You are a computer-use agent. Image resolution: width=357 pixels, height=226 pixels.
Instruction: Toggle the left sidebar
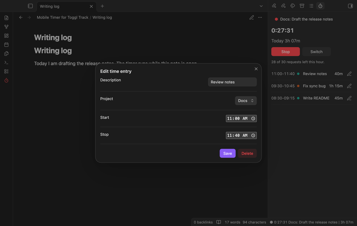pos(30,6)
